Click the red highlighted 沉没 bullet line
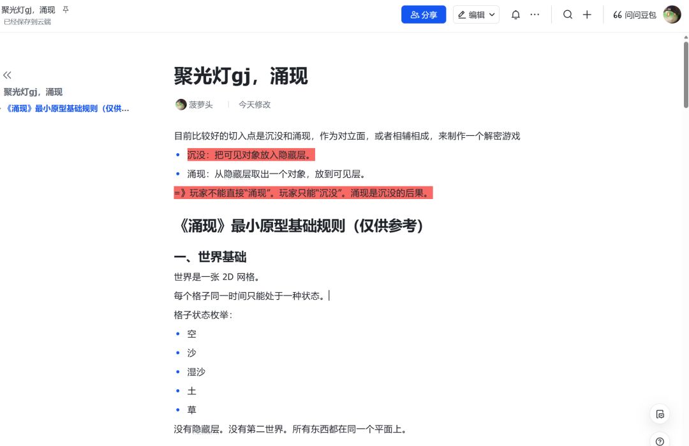Screen dimensions: 689x446 click(251, 154)
